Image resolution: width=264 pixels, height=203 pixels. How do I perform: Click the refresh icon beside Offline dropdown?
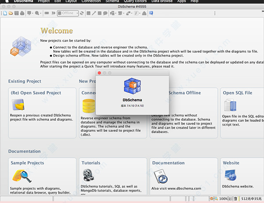[83, 13]
